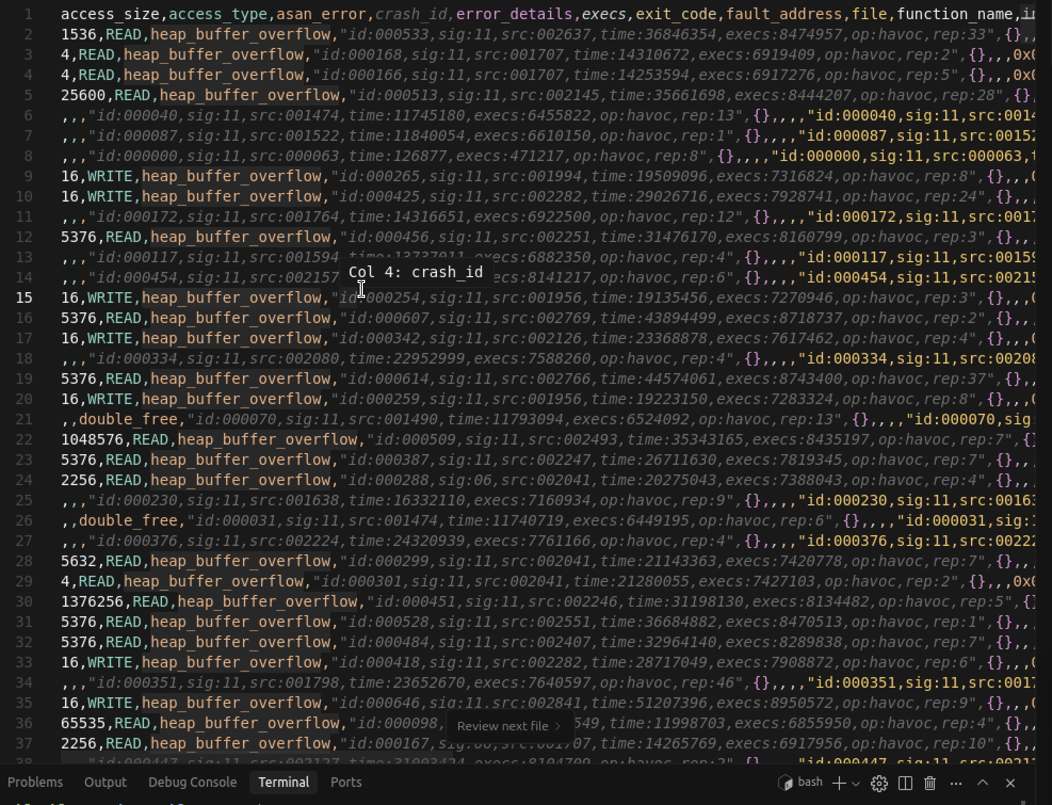Image resolution: width=1052 pixels, height=805 pixels.
Task: Click line number 21 in the gutter
Action: pyautogui.click(x=24, y=419)
